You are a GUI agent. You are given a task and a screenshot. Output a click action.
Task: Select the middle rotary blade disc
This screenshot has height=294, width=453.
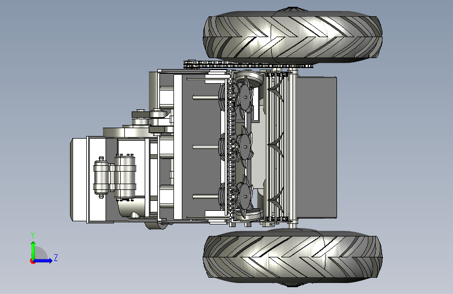coord(245,146)
